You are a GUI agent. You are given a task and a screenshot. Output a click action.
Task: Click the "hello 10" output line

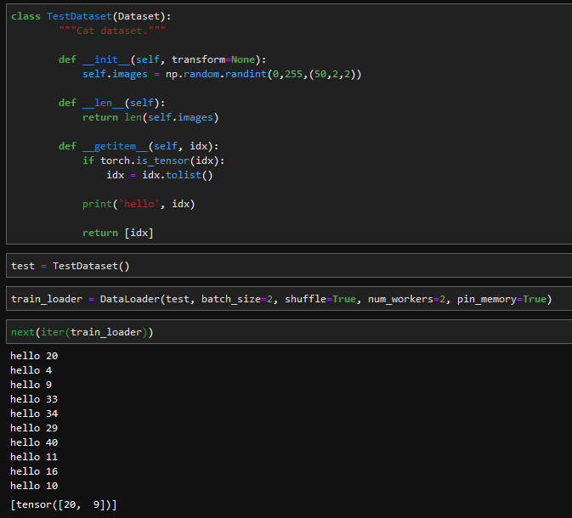(x=33, y=486)
